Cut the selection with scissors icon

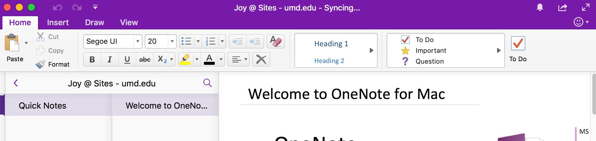point(40,37)
